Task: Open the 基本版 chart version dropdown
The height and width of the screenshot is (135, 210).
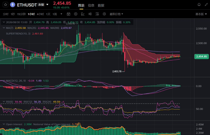Action: pos(201,14)
